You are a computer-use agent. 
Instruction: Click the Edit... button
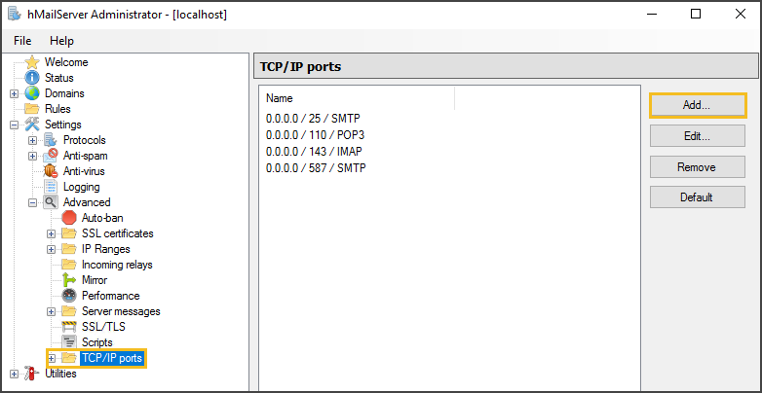click(698, 136)
